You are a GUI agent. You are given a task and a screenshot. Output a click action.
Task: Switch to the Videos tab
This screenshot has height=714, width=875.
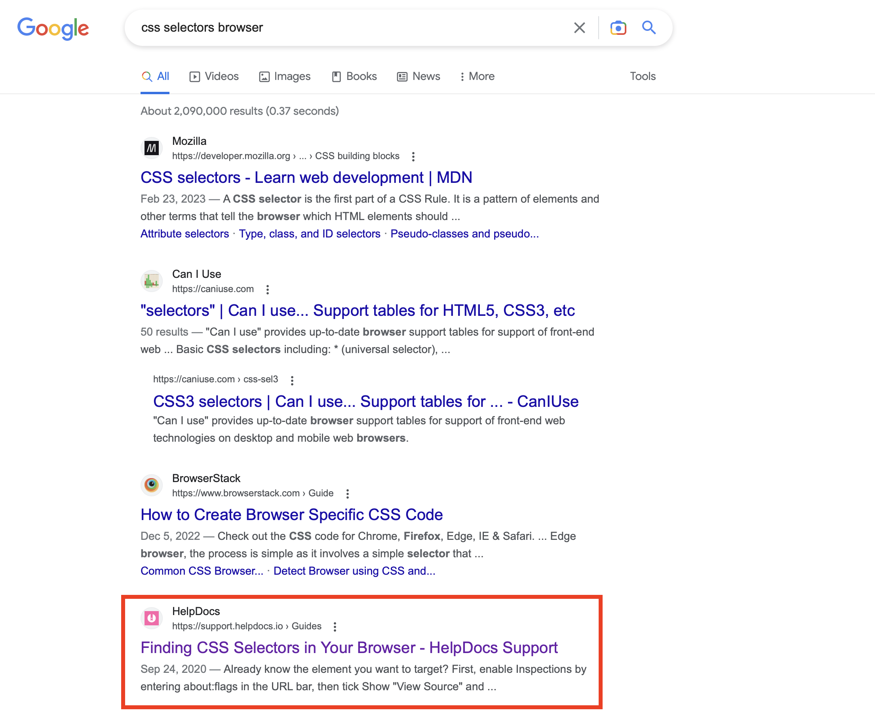click(x=214, y=76)
